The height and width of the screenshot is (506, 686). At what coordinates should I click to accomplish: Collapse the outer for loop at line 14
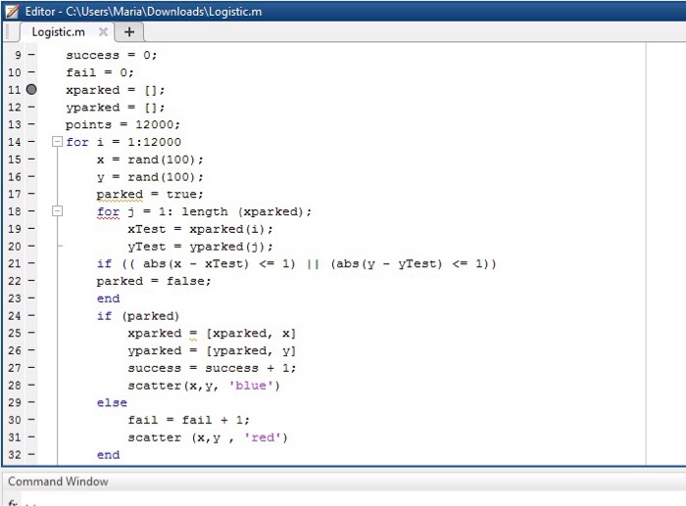57,142
